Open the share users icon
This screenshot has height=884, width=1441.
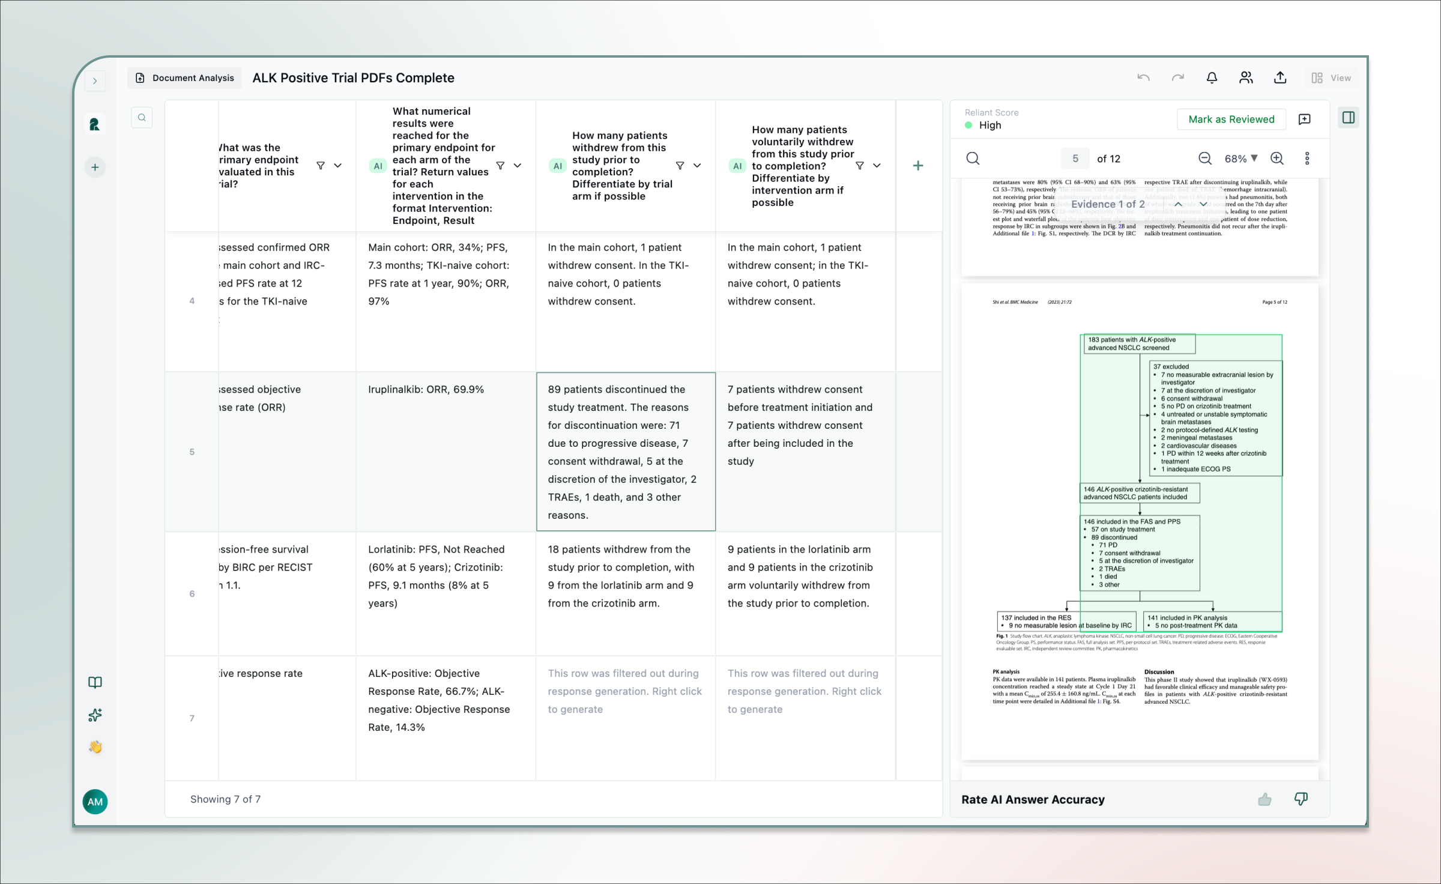pos(1246,78)
